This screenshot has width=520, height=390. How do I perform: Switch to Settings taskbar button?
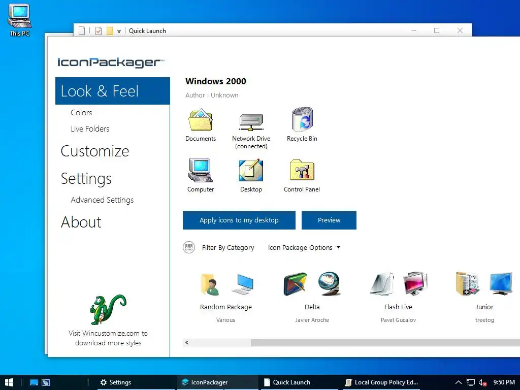(136, 382)
